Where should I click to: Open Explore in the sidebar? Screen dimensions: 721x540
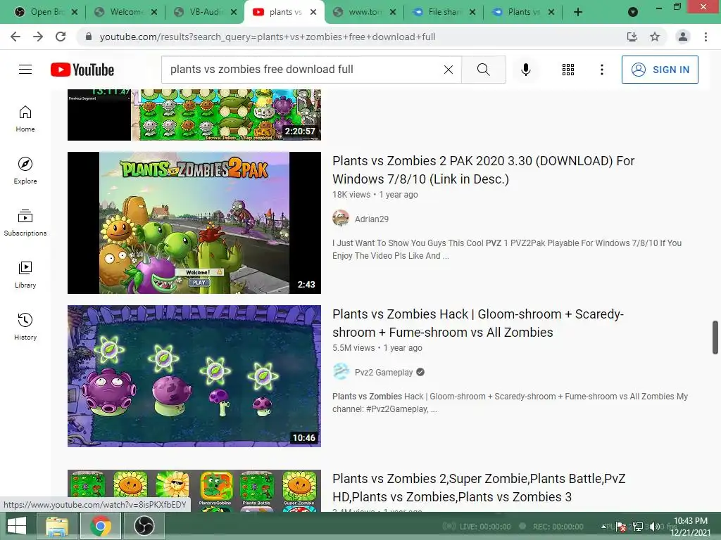coord(25,171)
